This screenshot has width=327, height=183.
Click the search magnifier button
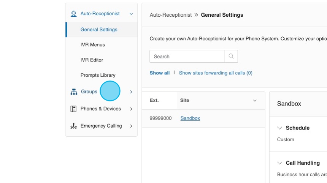[x=231, y=56]
